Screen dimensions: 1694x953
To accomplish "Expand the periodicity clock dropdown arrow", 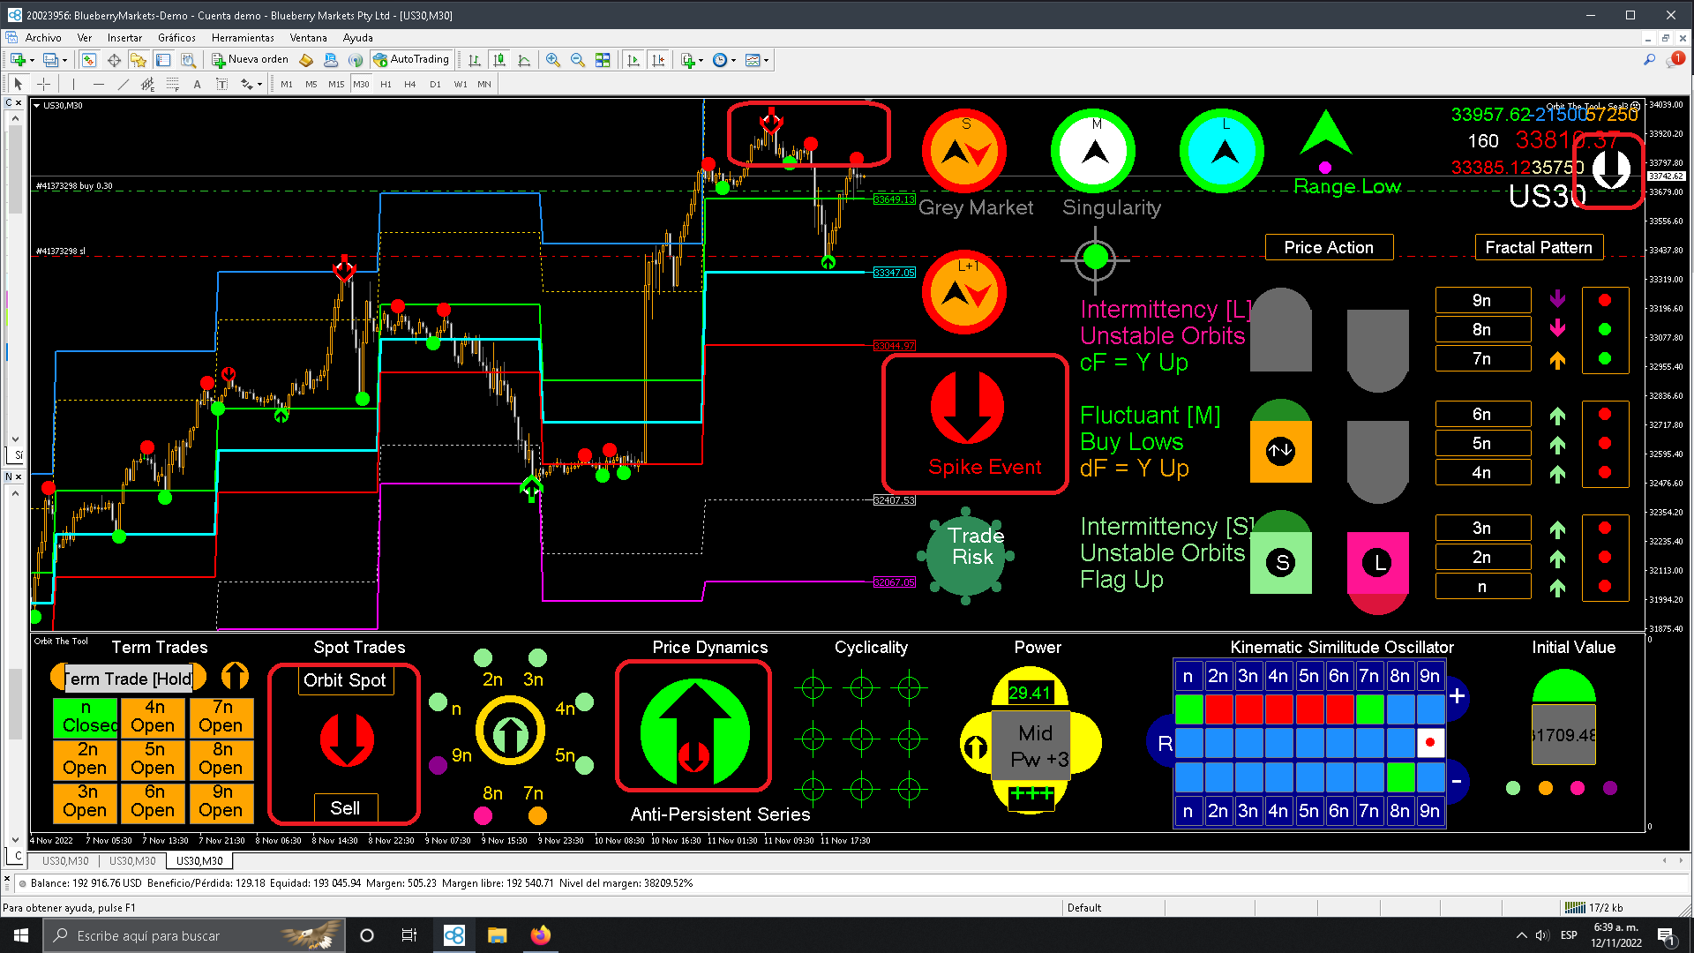I will point(733,60).
